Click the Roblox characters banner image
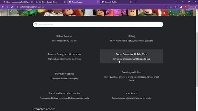 98,13
